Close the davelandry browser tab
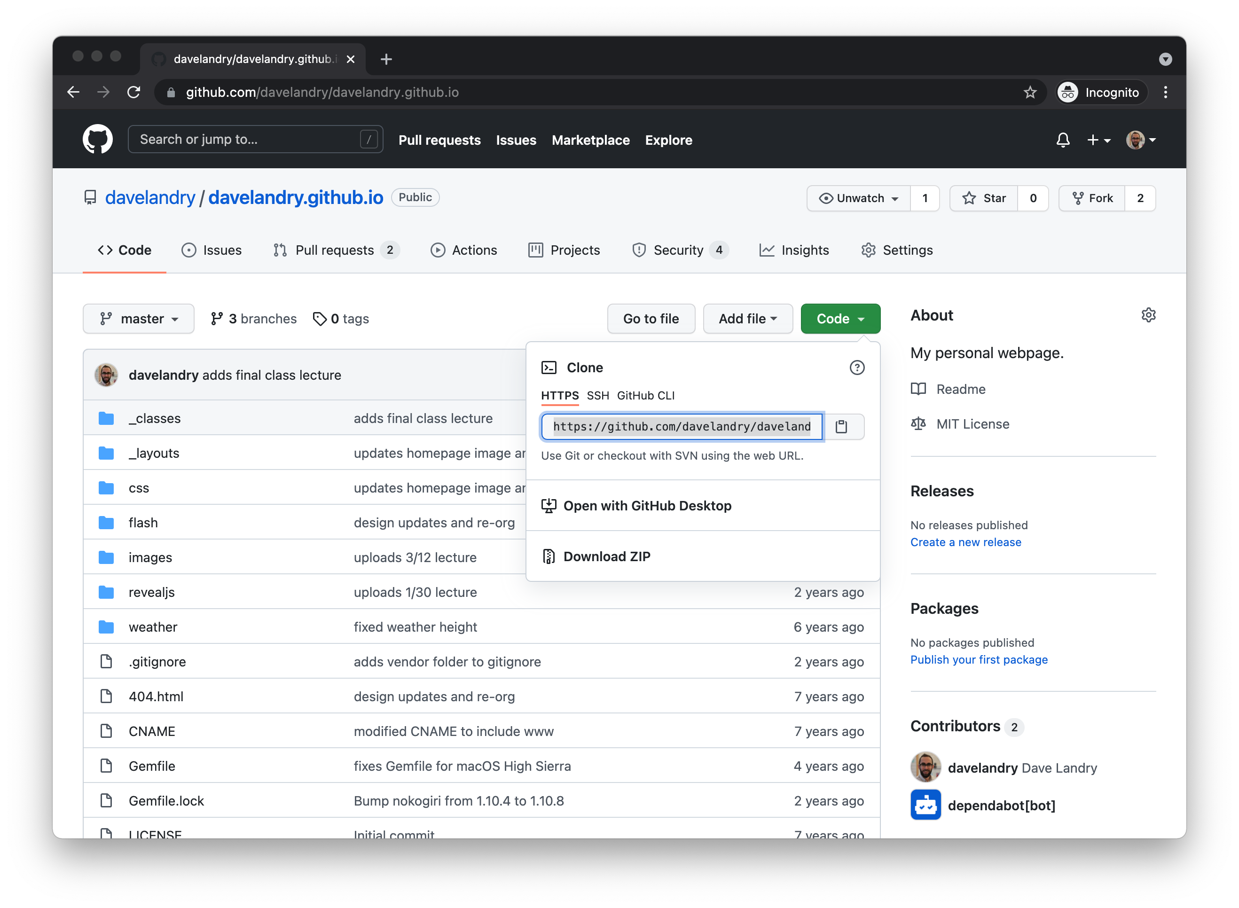 350,59
